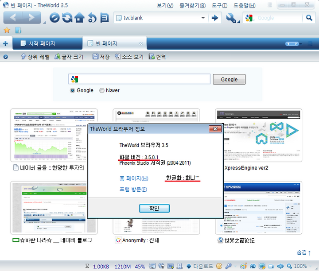Click the 45% memory usage status text

pyautogui.click(x=140, y=266)
